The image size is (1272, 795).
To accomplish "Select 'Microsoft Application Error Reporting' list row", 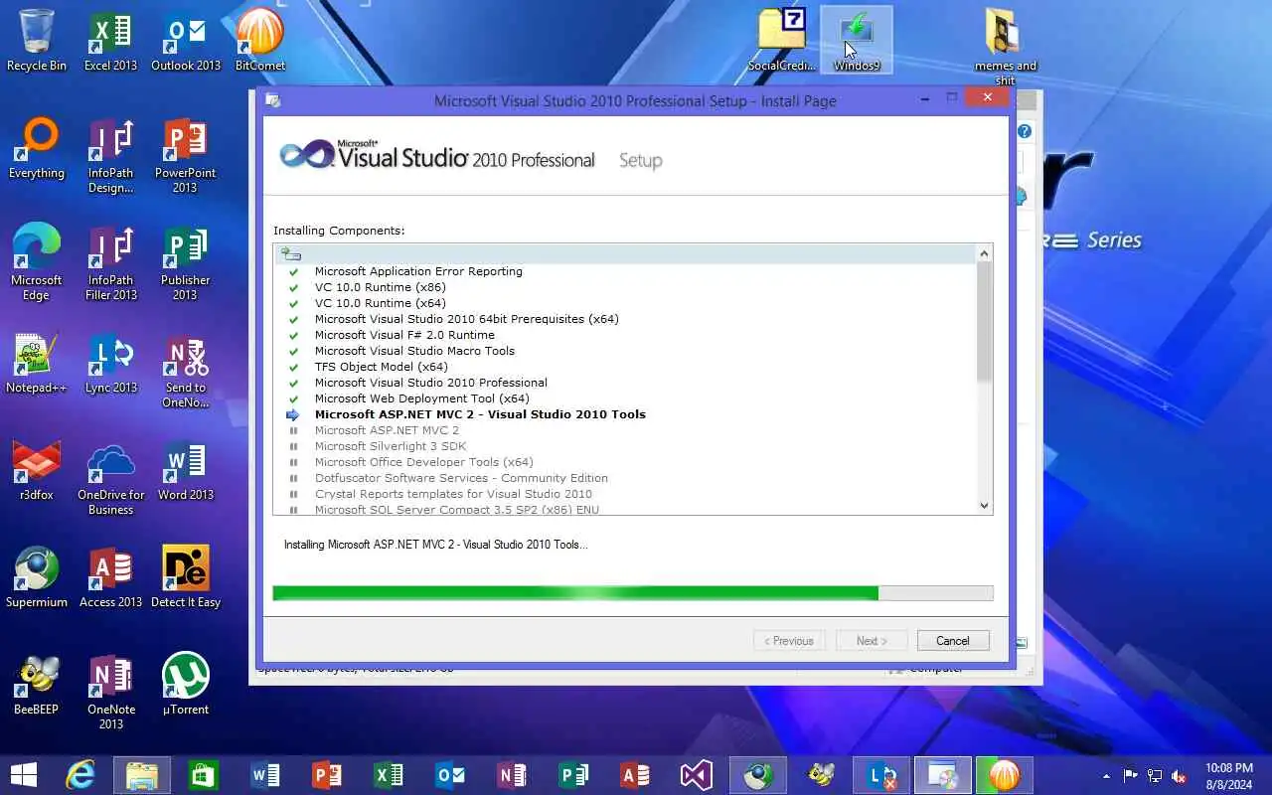I will 418,271.
